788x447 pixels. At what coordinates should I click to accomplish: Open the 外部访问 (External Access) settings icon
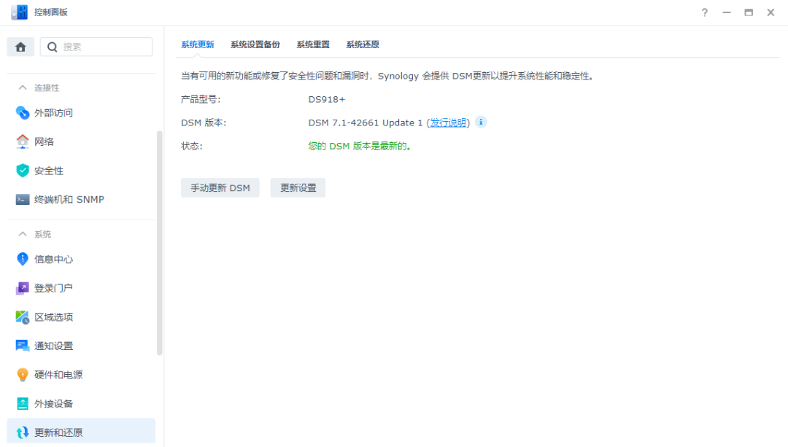tap(22, 112)
